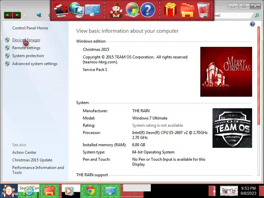Open the Windows shield checkmark dock icon
This screenshot has width=264, height=198.
point(132,10)
